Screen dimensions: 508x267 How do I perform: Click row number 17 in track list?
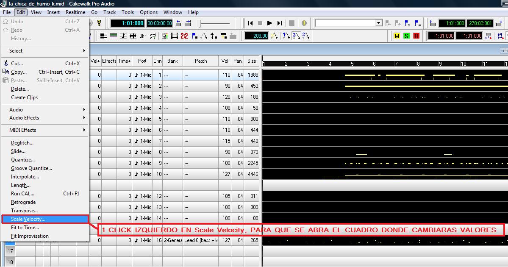tap(10, 251)
